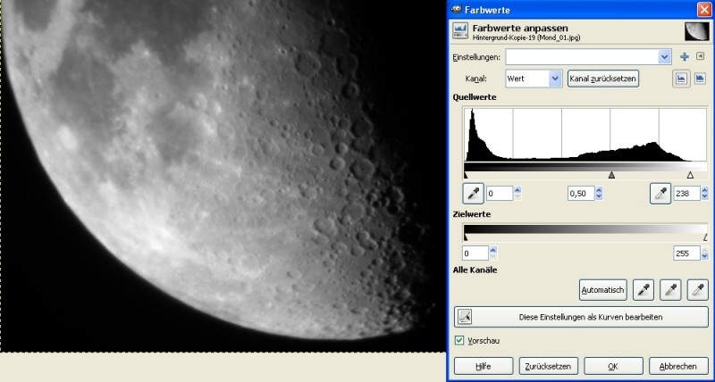This screenshot has width=715, height=382.
Task: Click Diese Einstellungen als Kurven bearbeiten
Action: 581,317
